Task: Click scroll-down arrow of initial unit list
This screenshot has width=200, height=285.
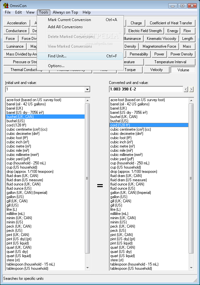Action: coord(88,267)
